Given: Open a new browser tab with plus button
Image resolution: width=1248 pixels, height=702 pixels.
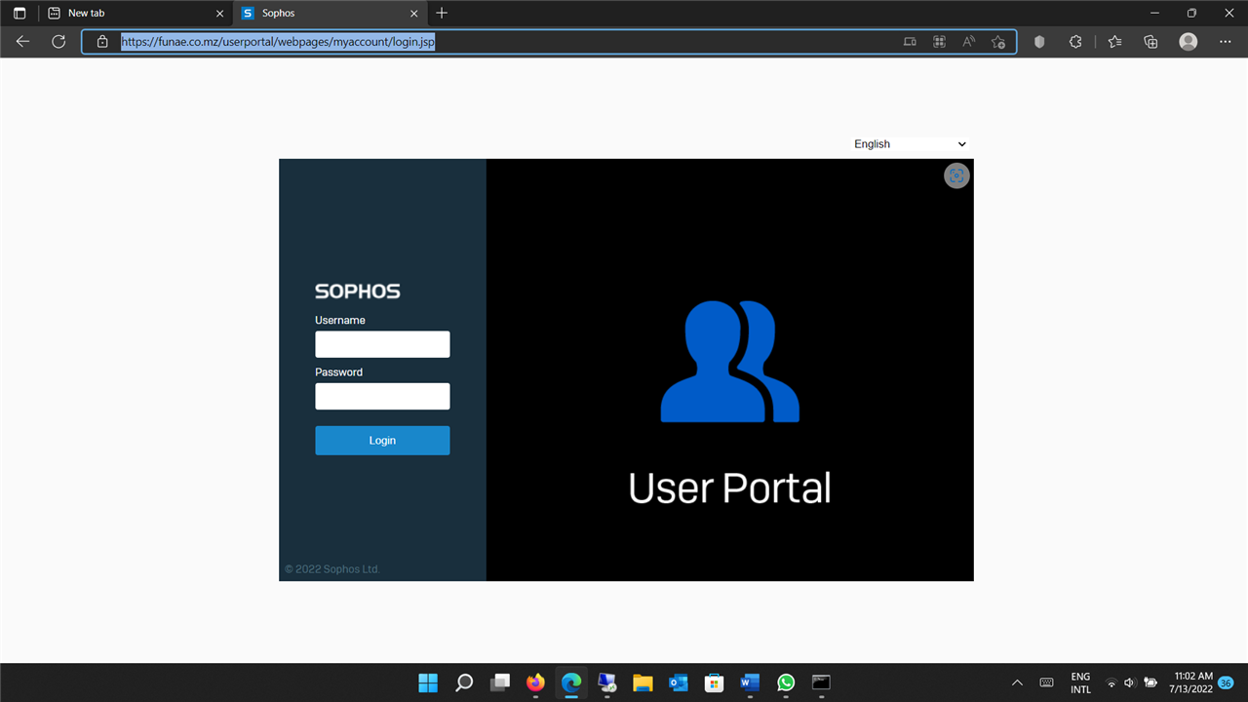Looking at the screenshot, I should click(442, 13).
